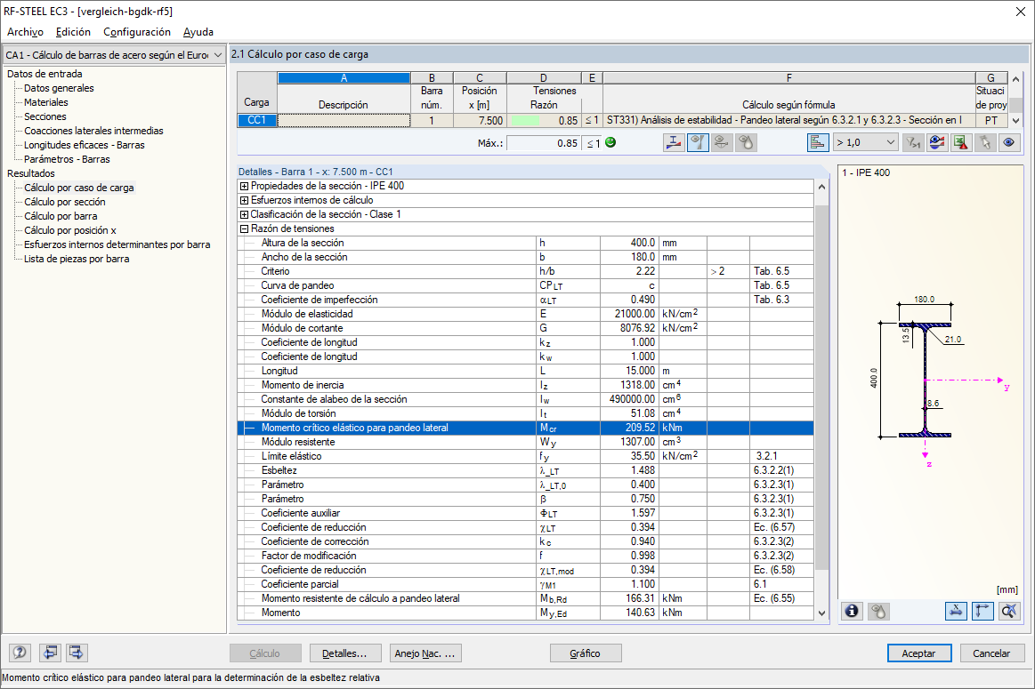Select Cálculo por sección results
Image resolution: width=1035 pixels, height=689 pixels.
[65, 202]
